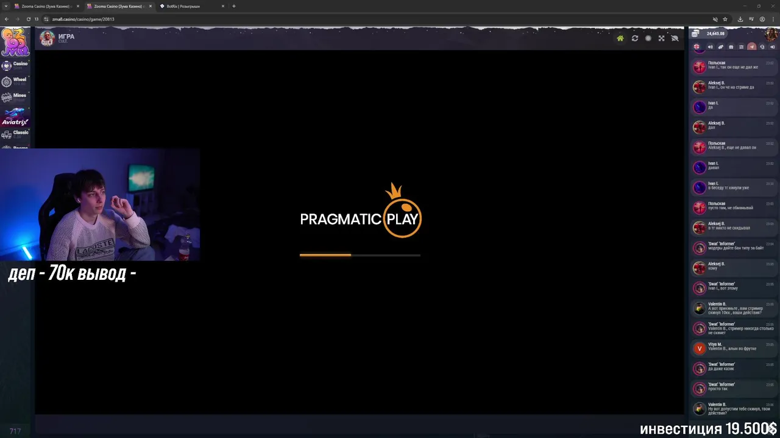Reload the game with the refresh arrows icon
This screenshot has width=780, height=438.
(635, 38)
